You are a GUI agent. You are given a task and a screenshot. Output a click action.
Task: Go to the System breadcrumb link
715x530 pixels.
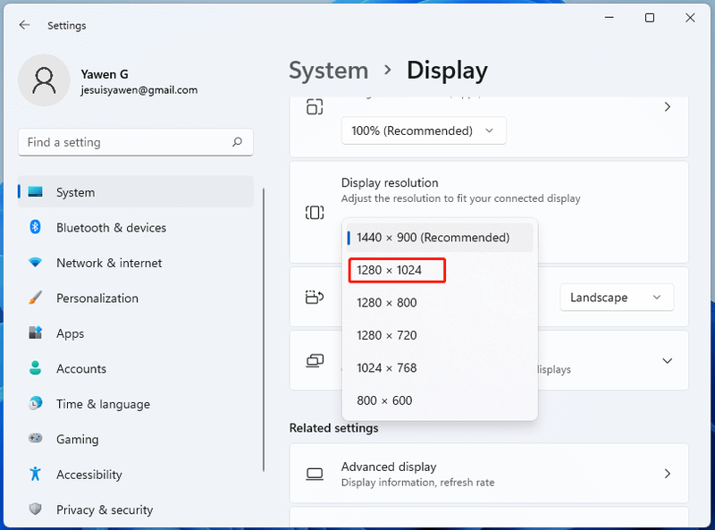[x=328, y=71]
